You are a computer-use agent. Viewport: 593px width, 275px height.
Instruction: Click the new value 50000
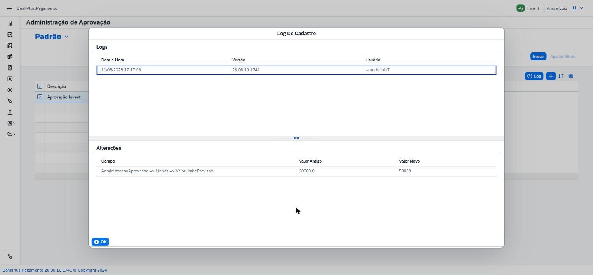(x=405, y=171)
